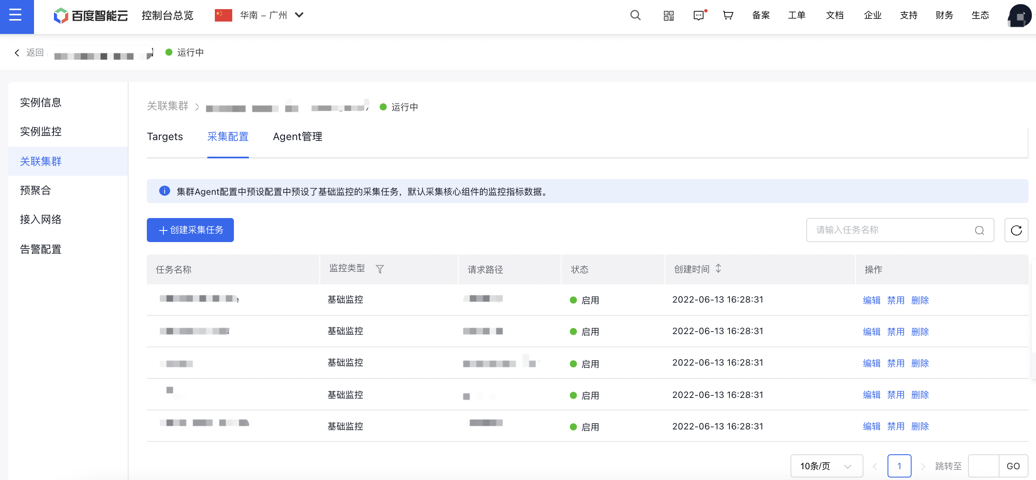
Task: Click the refresh task list button
Action: click(1016, 230)
